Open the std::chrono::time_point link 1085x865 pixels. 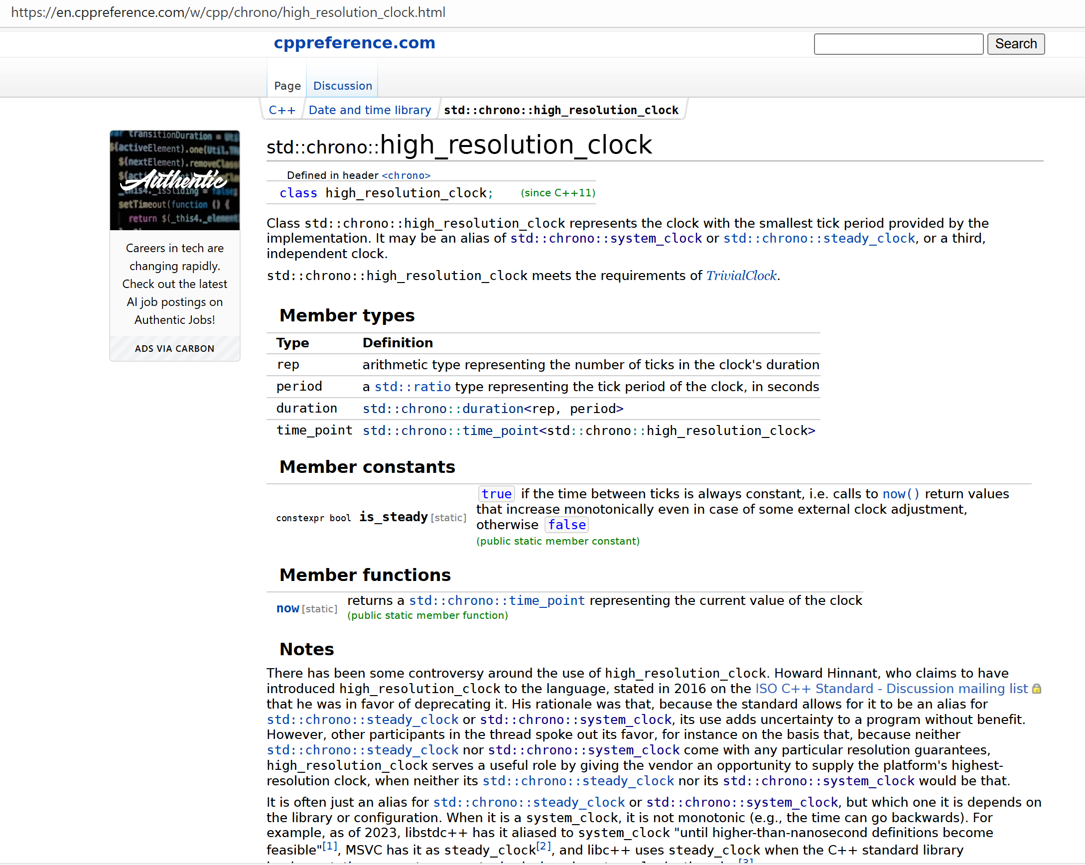[x=450, y=431]
